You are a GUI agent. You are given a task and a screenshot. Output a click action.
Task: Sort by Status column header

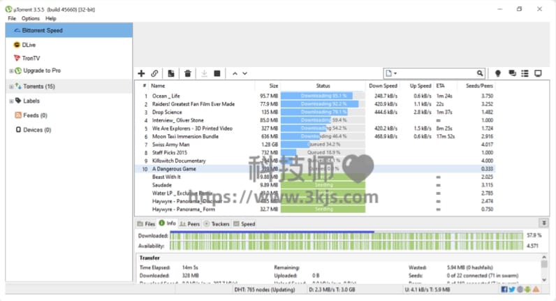323,86
